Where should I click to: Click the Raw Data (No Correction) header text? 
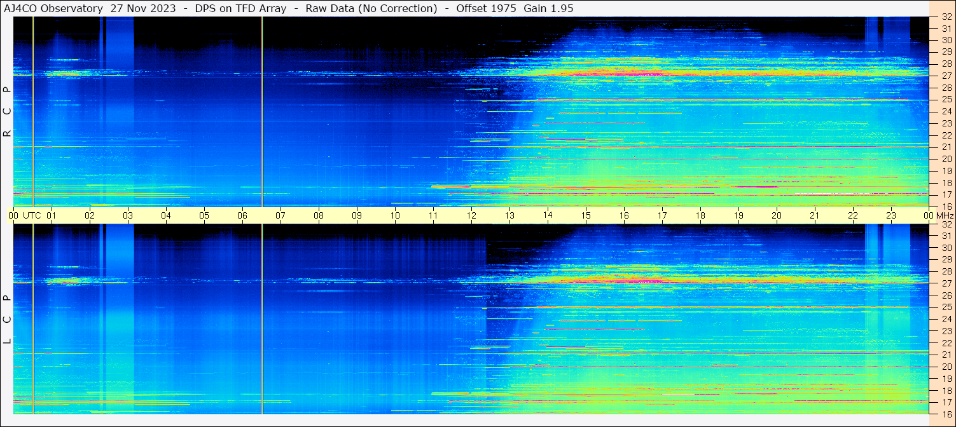[x=371, y=8]
